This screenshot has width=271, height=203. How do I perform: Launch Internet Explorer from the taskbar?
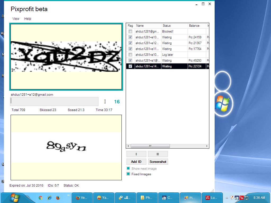(x=49, y=198)
